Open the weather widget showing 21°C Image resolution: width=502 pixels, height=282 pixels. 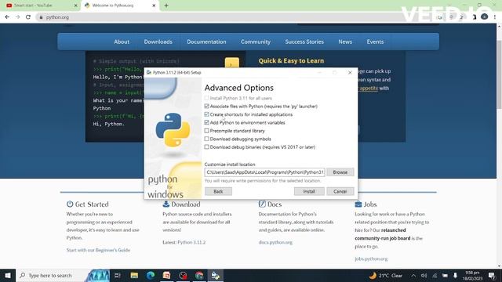tap(386, 276)
